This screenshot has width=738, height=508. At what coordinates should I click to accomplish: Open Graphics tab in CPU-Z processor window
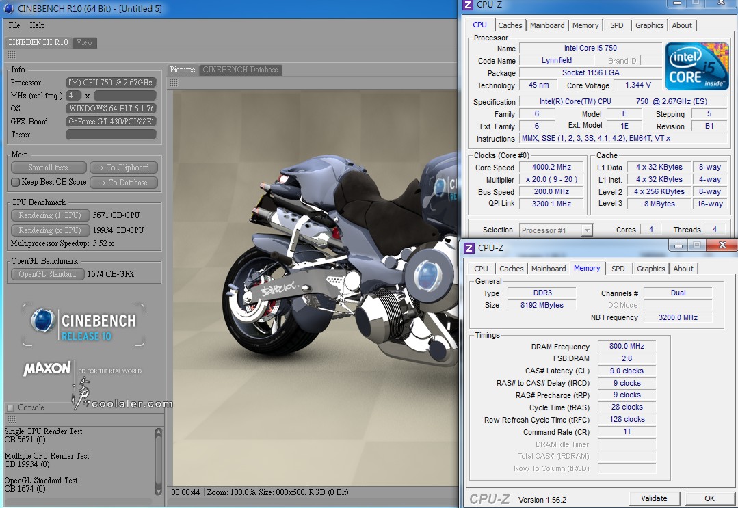tap(650, 25)
